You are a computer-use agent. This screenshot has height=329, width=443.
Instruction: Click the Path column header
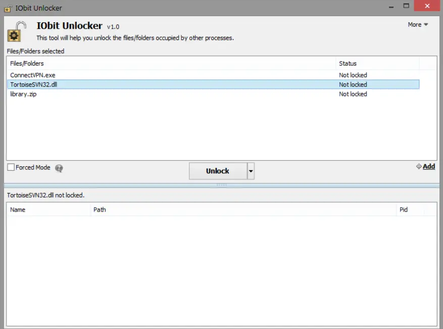coord(99,209)
